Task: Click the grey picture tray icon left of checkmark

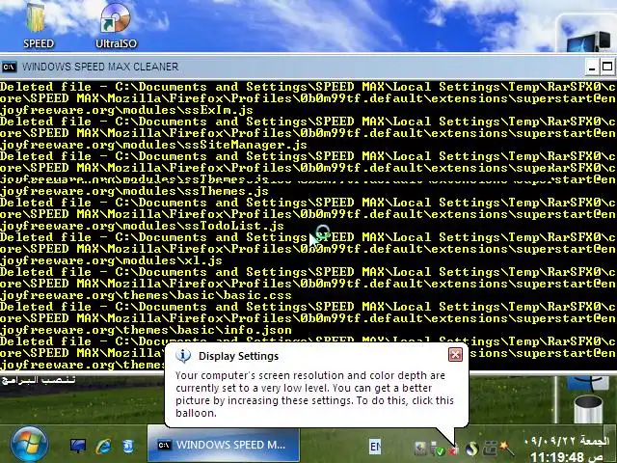Action: [420, 448]
